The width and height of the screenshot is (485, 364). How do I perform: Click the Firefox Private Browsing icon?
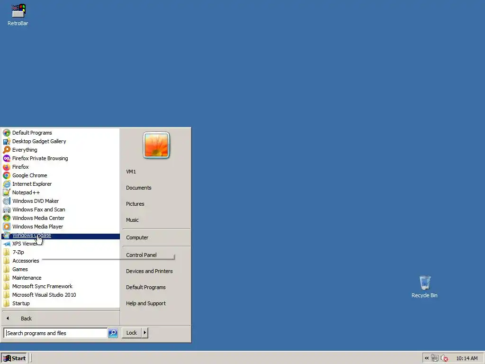coord(7,158)
